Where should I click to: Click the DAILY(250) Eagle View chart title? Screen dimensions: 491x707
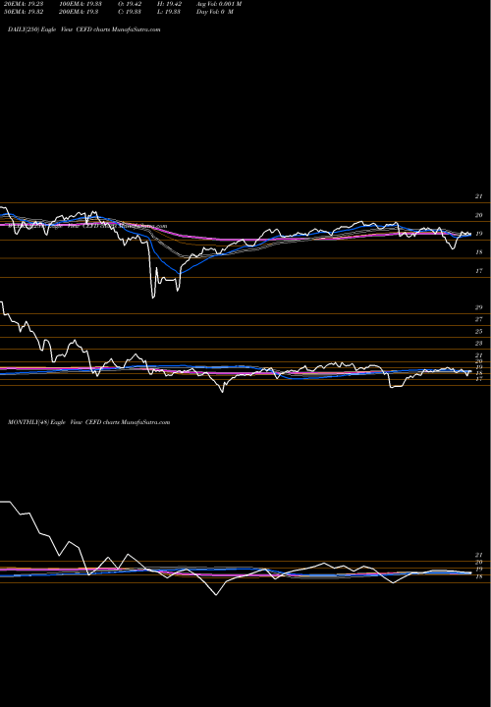pyautogui.click(x=84, y=29)
